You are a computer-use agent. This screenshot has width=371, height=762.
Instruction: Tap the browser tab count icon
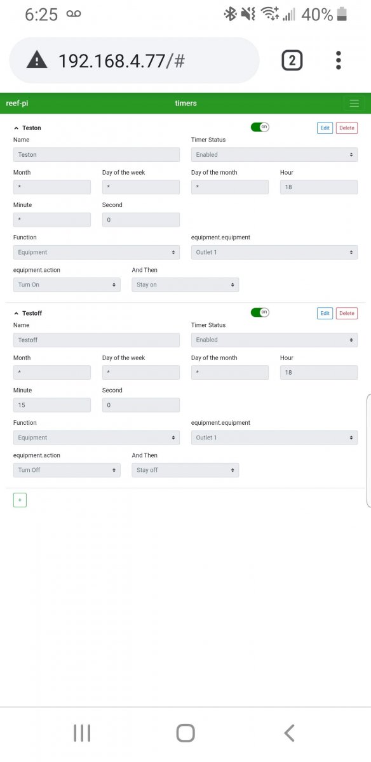(292, 60)
